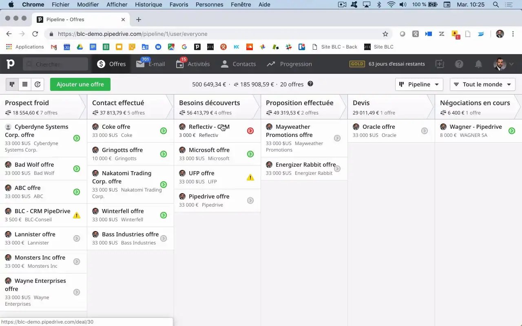This screenshot has height=326, width=522.
Task: Open the Gringotts offre deal card
Action: (130, 154)
